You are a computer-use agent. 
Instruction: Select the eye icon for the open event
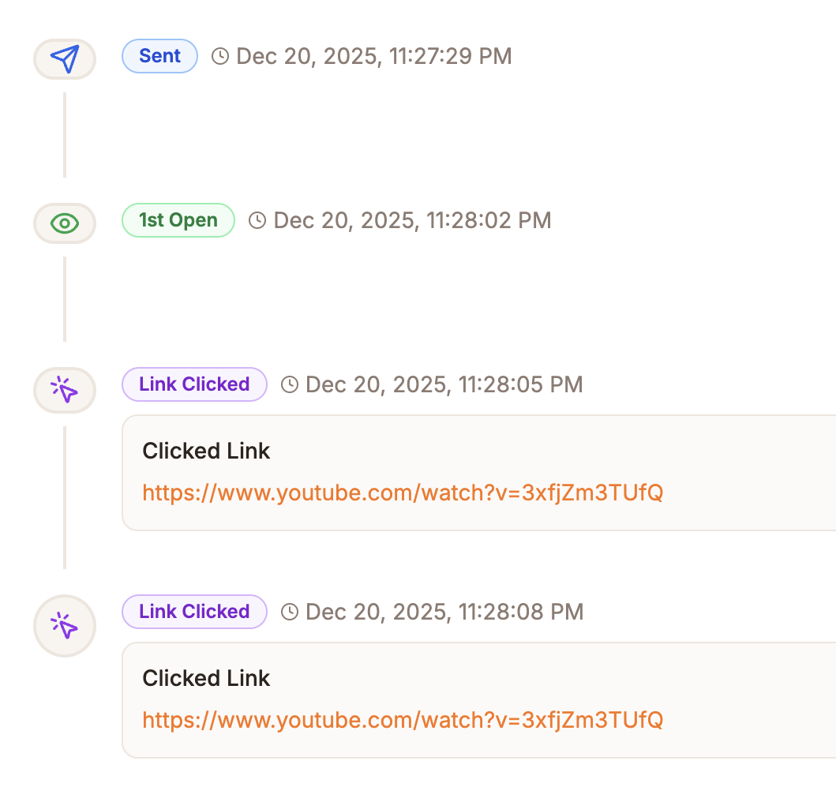click(64, 223)
